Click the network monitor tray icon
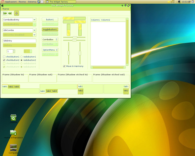The width and height of the screenshot is (195, 156). tap(179, 2)
